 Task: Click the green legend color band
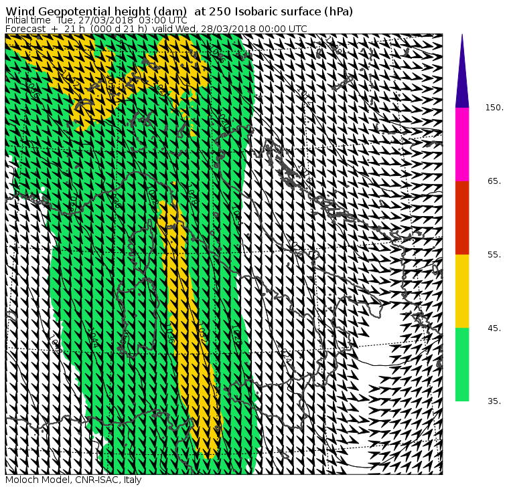[462, 365]
